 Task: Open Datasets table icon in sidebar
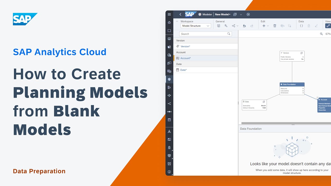(169, 71)
